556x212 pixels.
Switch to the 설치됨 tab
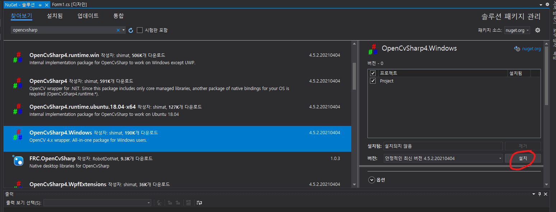coord(55,16)
